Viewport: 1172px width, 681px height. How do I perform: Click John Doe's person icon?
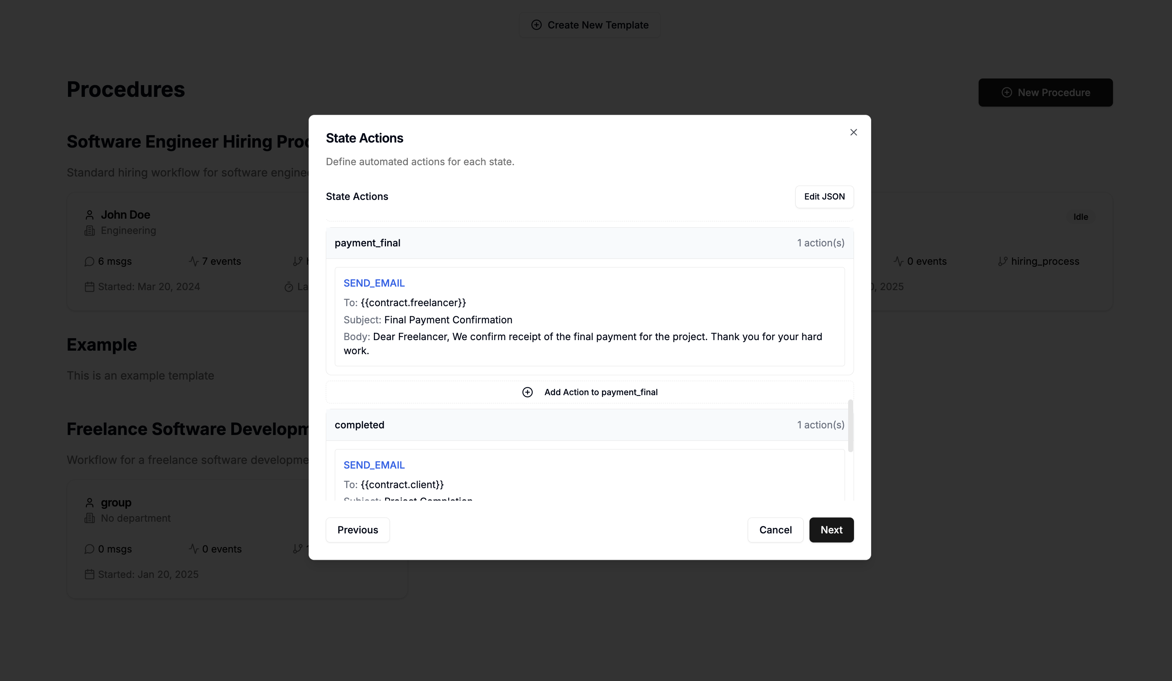[x=90, y=215]
